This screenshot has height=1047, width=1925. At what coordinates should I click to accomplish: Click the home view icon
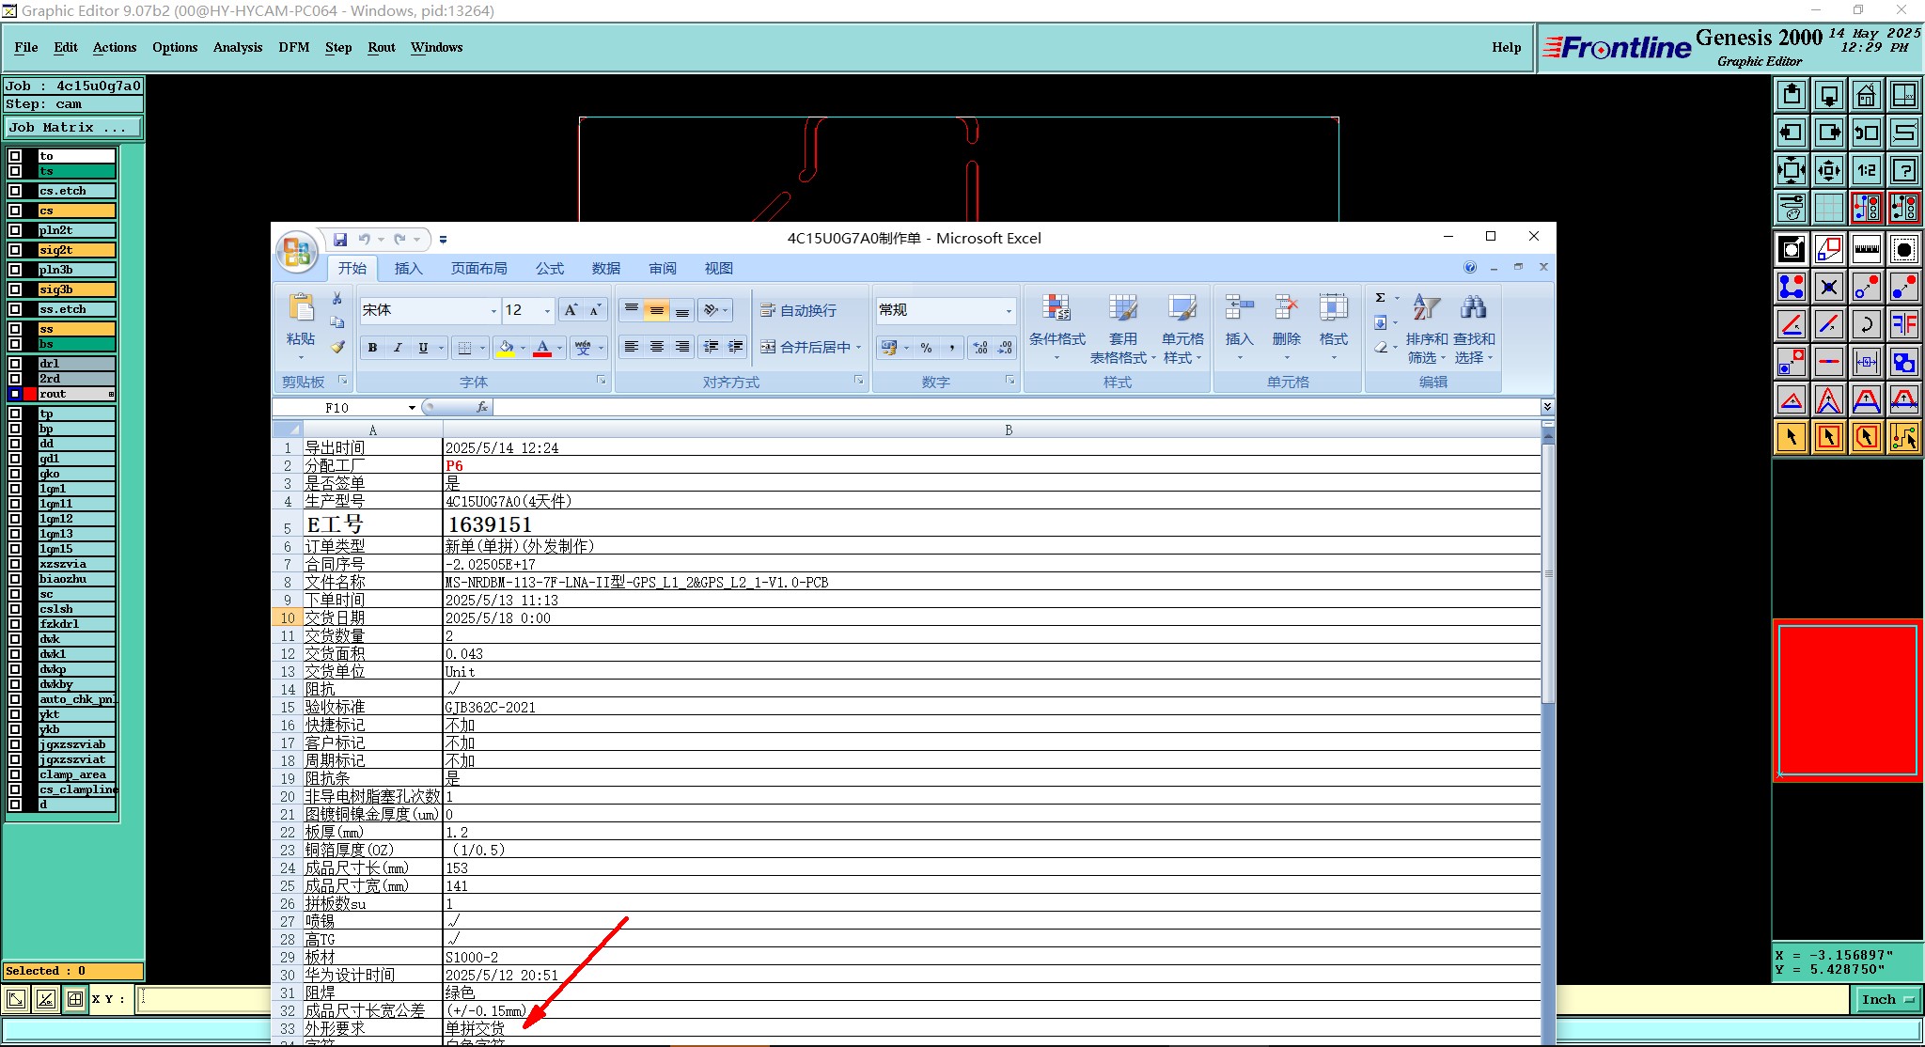(1866, 95)
